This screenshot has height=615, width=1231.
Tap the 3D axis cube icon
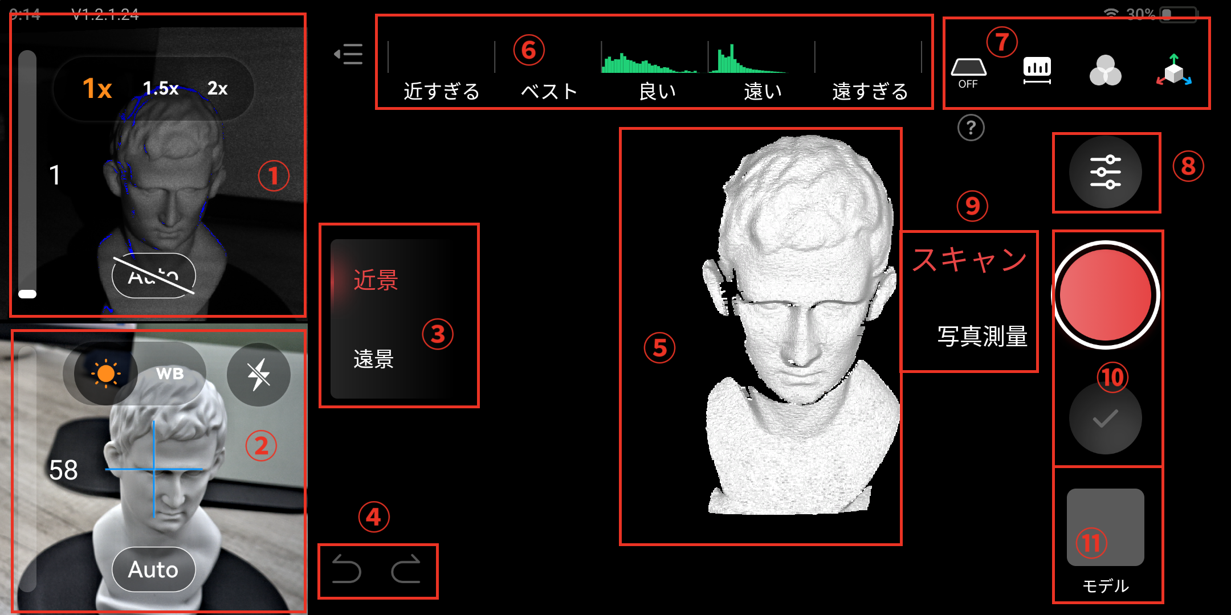coord(1174,71)
